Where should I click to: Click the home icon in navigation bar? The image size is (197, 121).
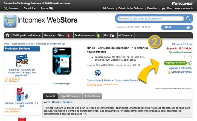tap(8, 35)
